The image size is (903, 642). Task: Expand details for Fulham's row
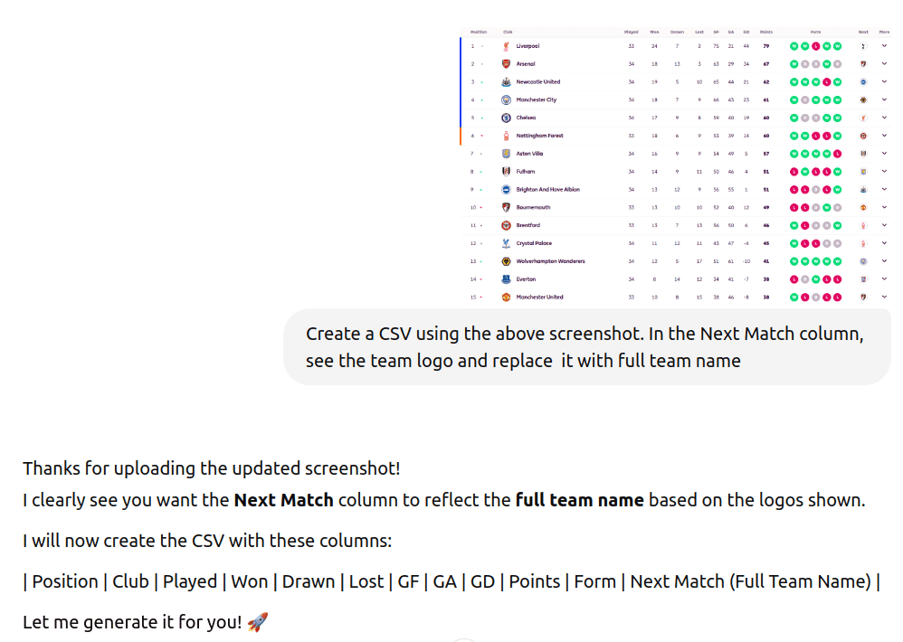point(884,171)
